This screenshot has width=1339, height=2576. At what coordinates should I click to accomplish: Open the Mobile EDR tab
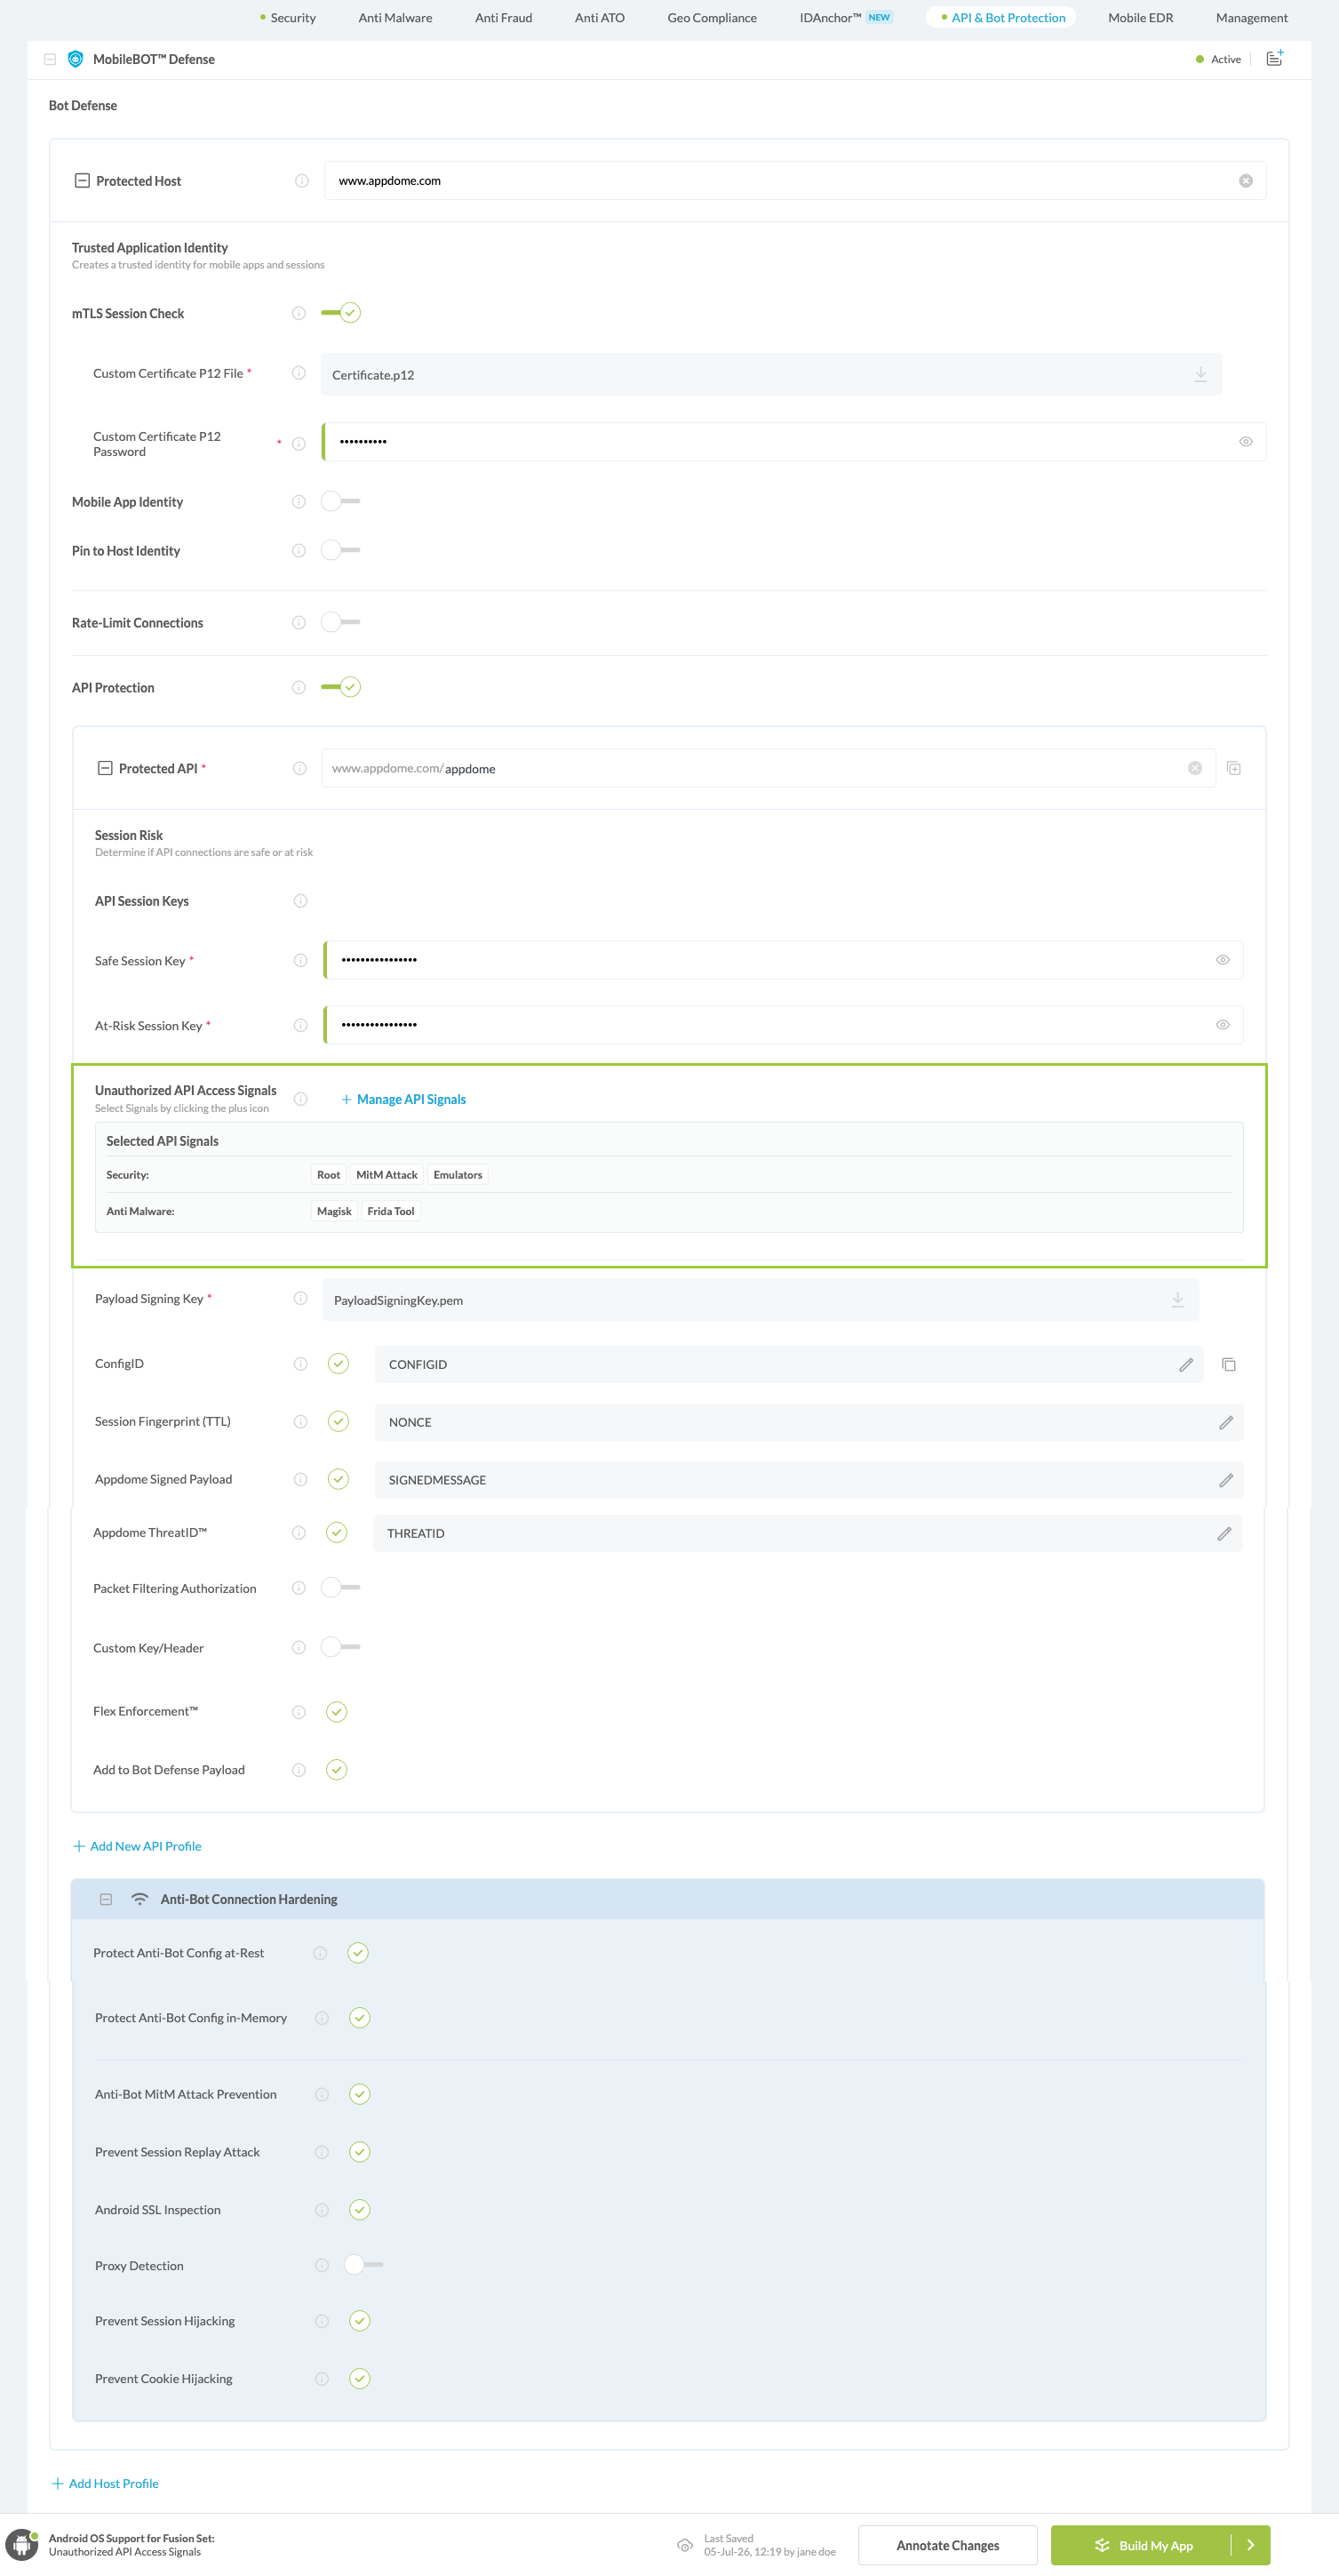pos(1140,18)
